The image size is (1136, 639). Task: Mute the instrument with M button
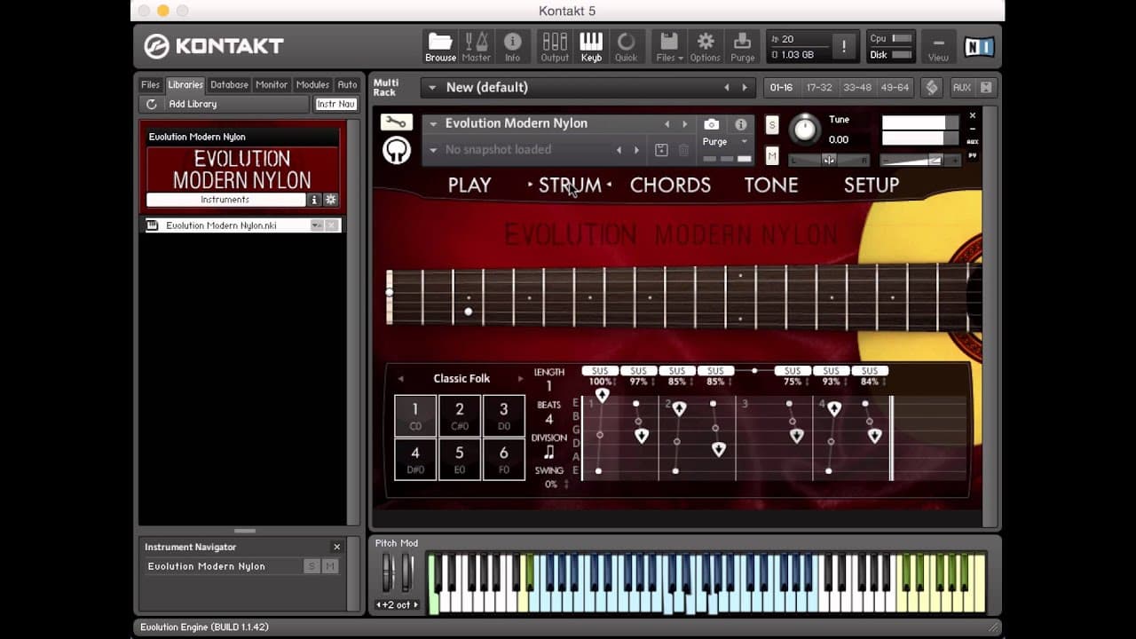(772, 156)
